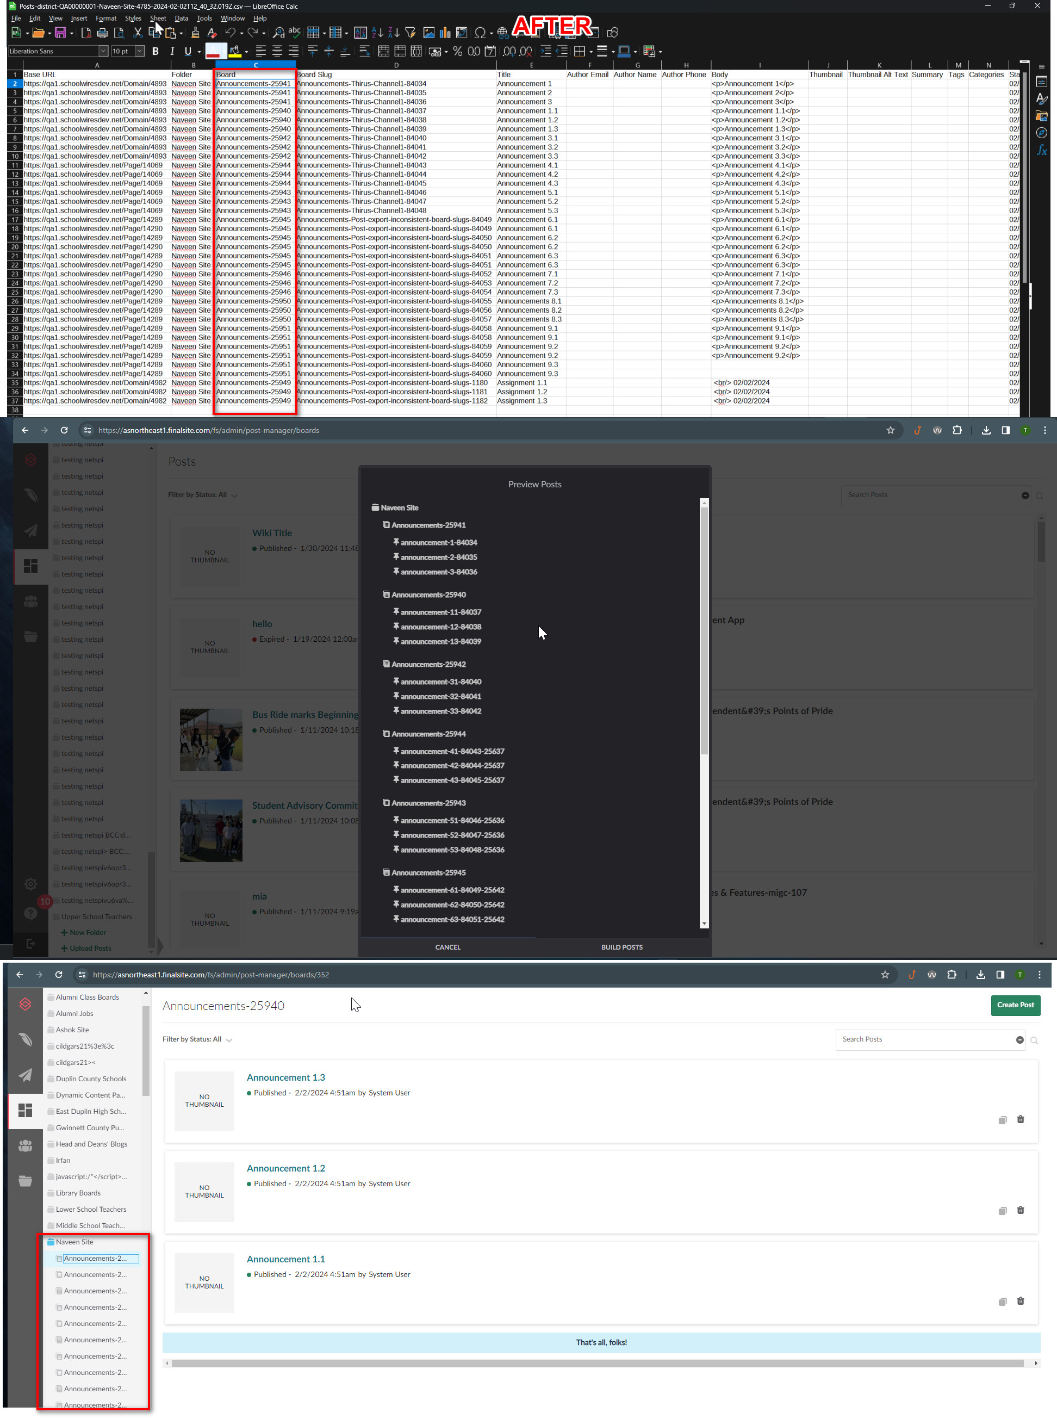
Task: Click the Print icon in Calc toolbar
Action: click(x=102, y=33)
